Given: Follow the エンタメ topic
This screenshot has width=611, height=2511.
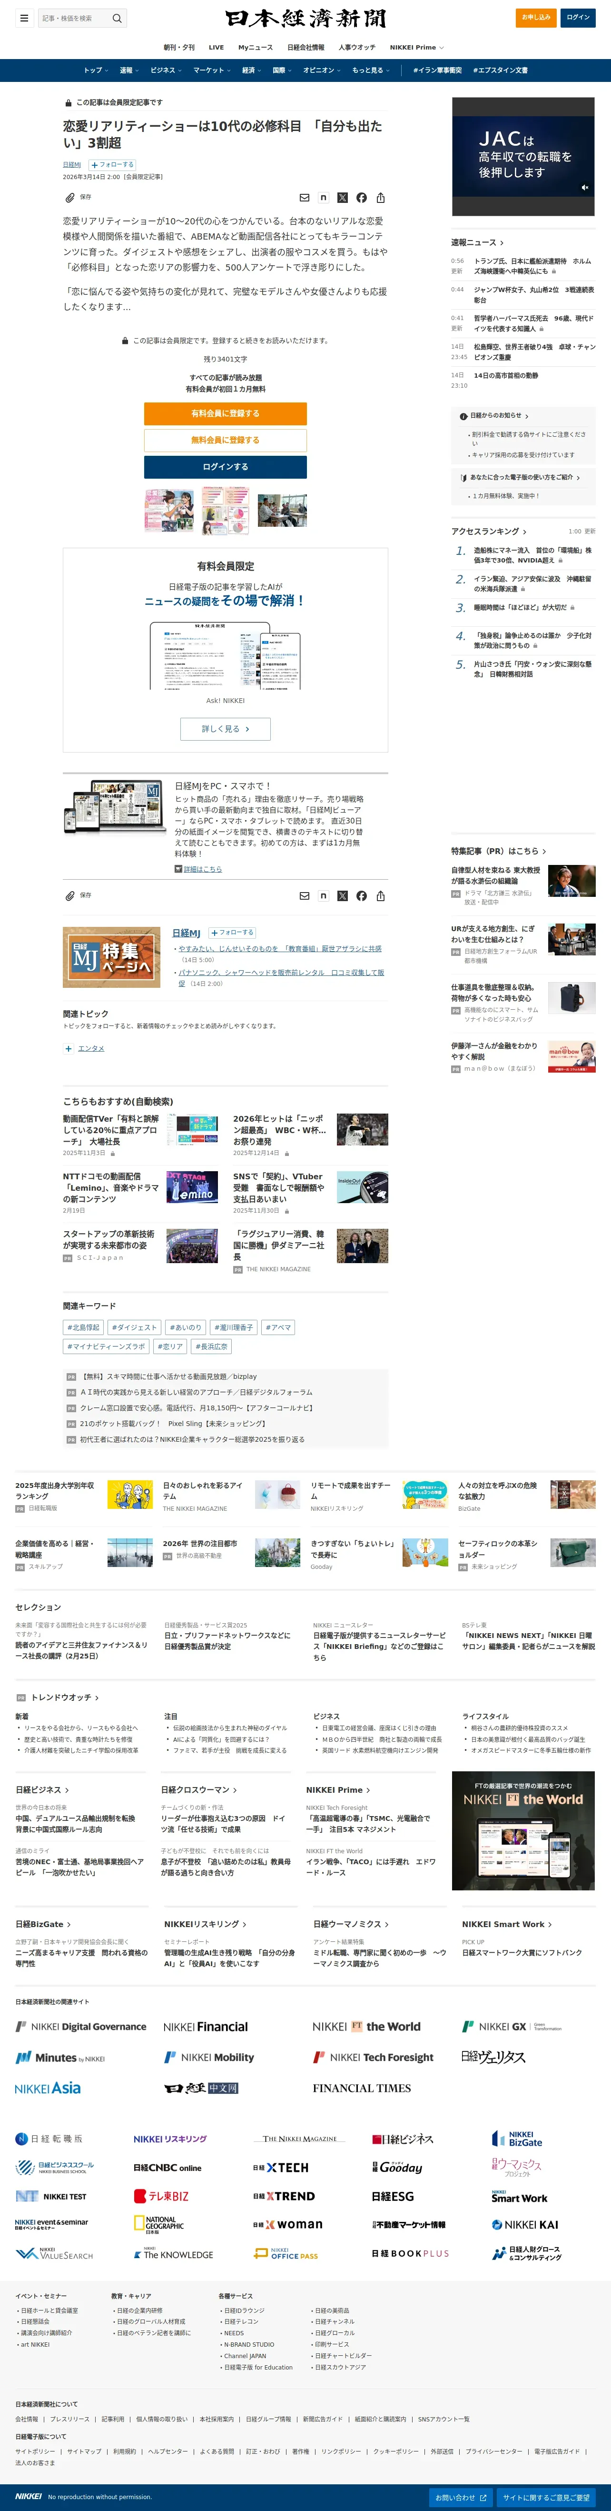Looking at the screenshot, I should [68, 1049].
